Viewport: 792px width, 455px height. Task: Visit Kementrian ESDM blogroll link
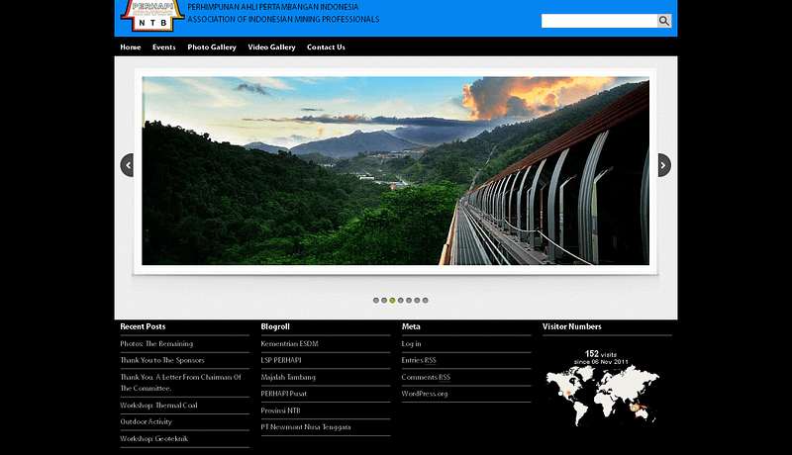[x=289, y=343]
